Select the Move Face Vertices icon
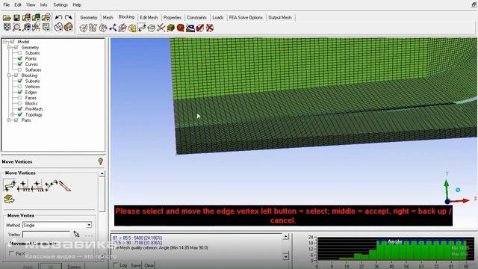 9,199
